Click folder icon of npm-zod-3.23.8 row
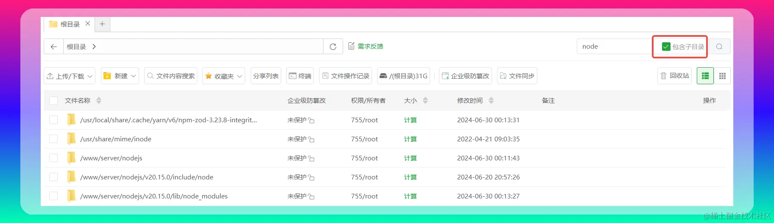 click(x=71, y=120)
